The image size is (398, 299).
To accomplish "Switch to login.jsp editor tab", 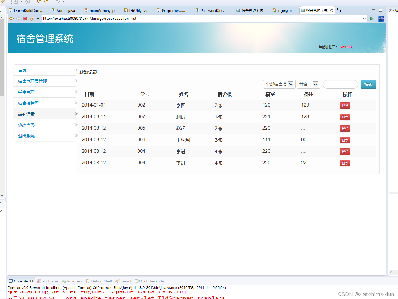I will 282,10.
